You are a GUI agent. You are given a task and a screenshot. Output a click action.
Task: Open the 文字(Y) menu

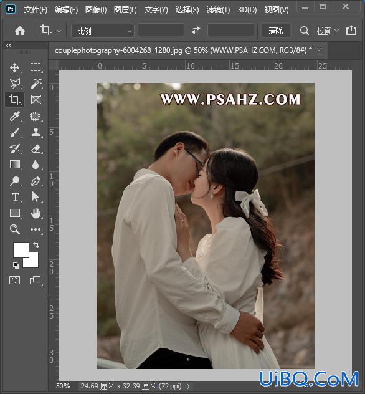click(x=156, y=10)
